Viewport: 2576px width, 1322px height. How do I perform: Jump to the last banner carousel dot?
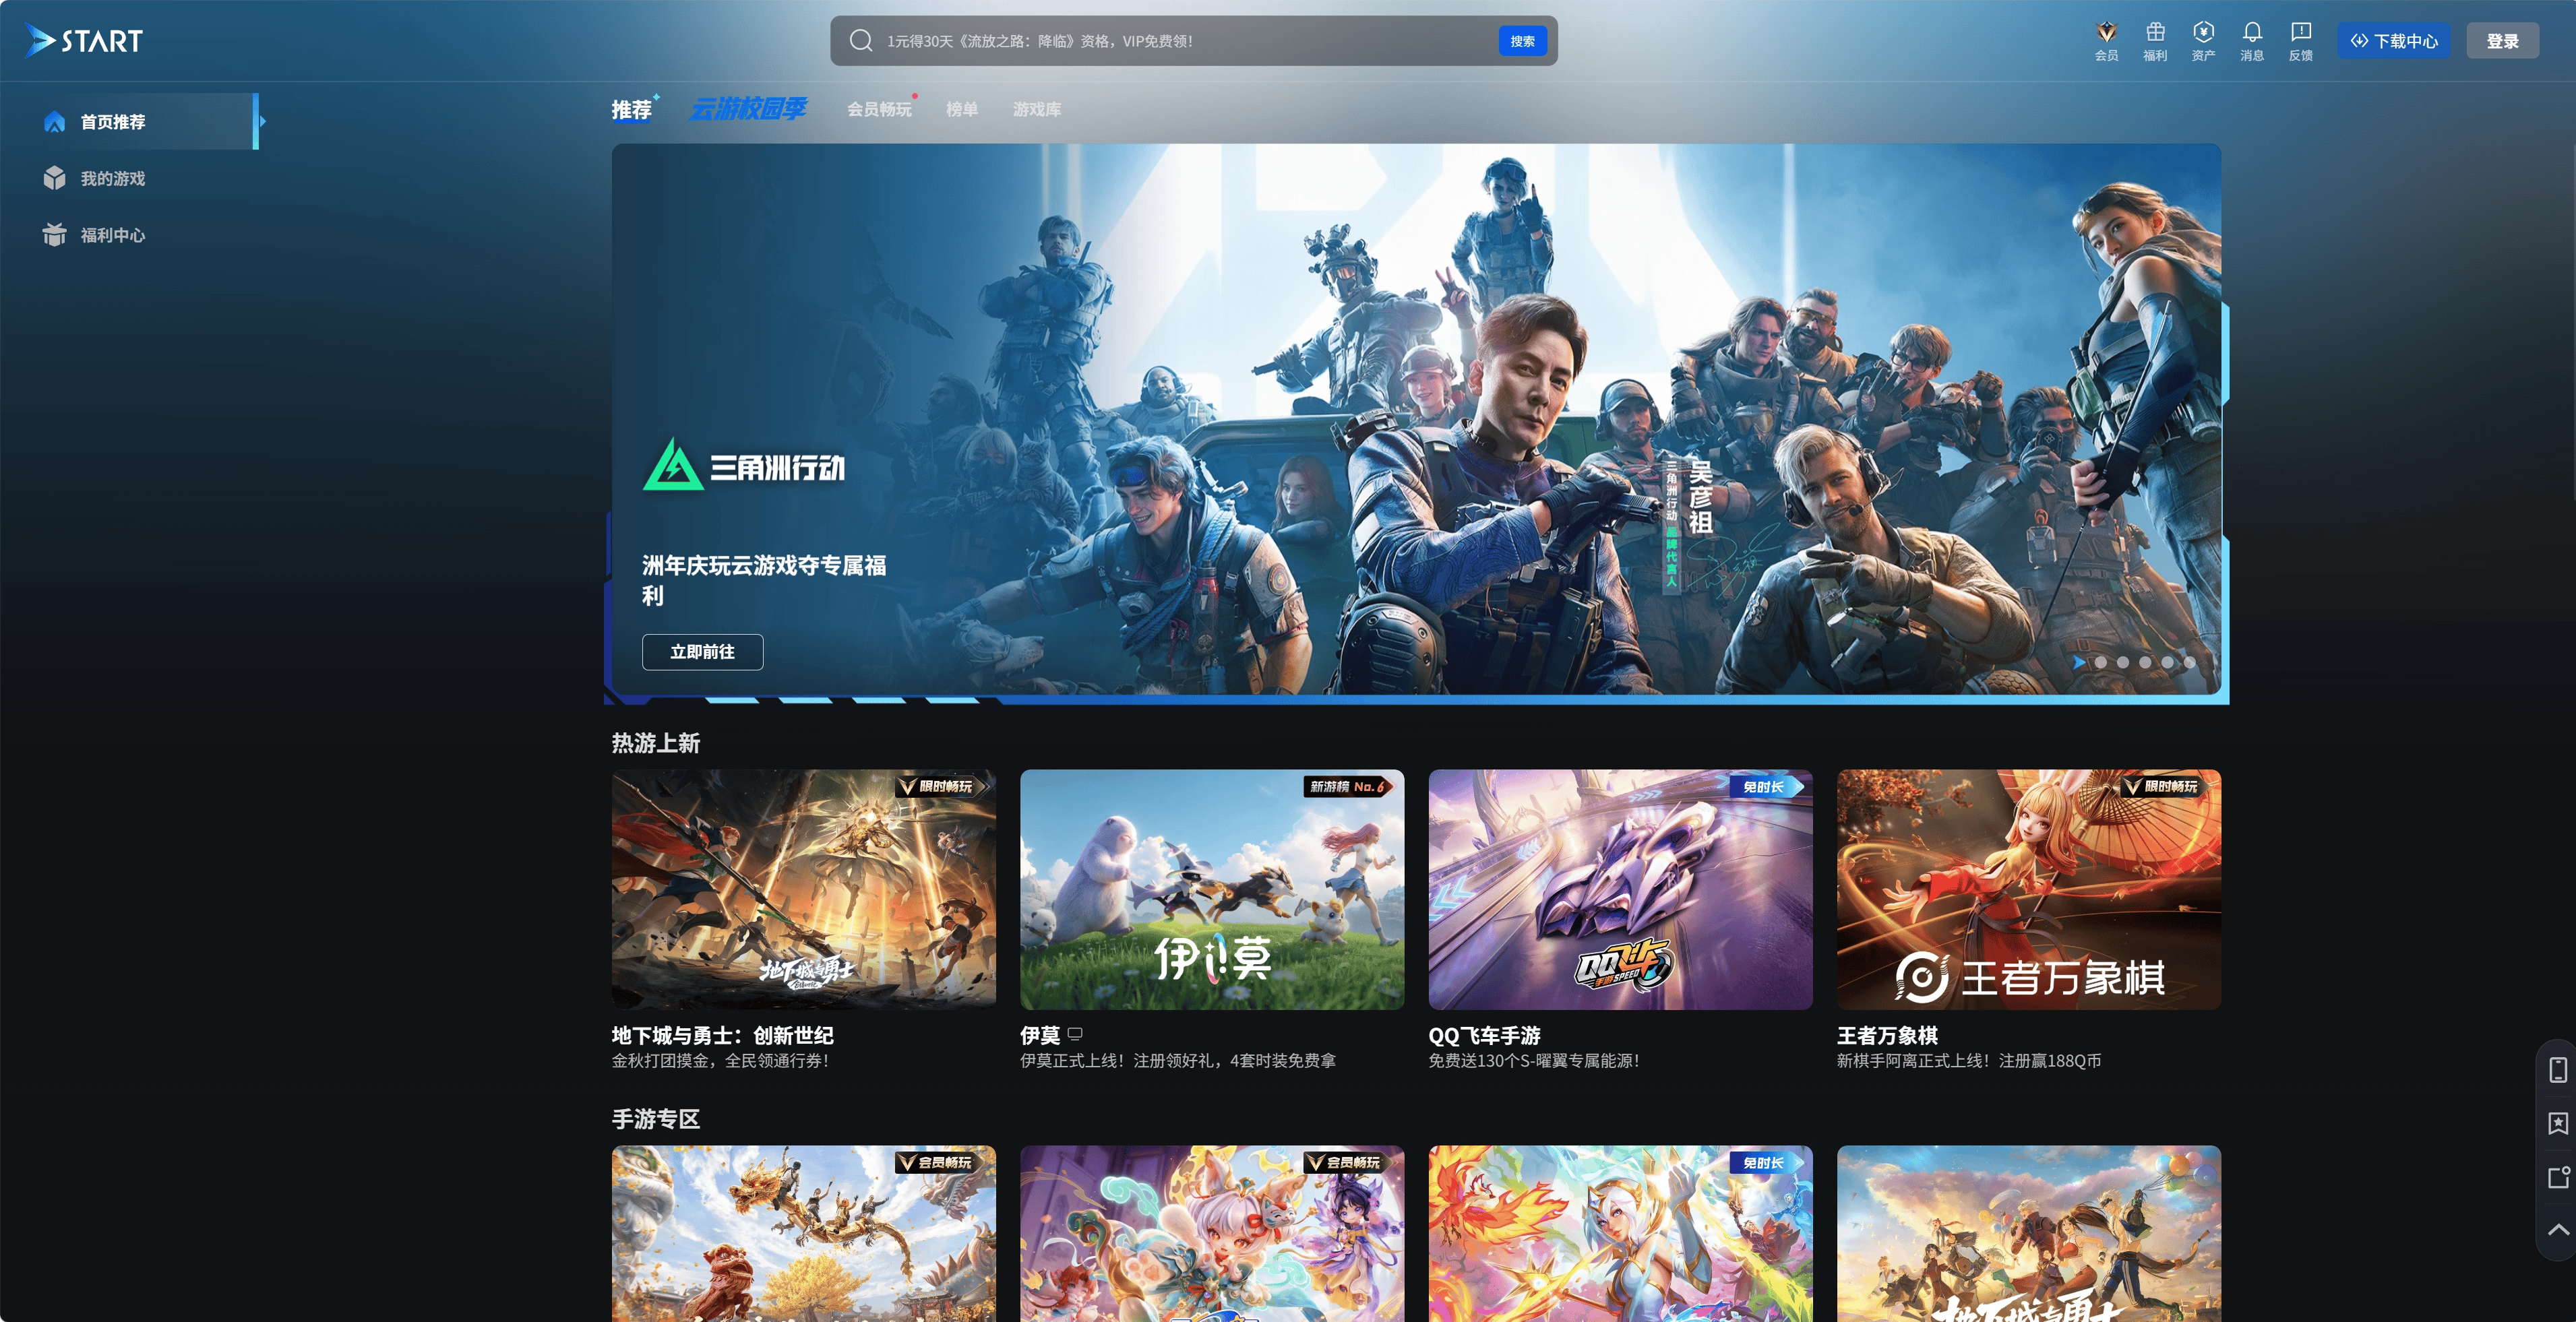tap(2190, 662)
